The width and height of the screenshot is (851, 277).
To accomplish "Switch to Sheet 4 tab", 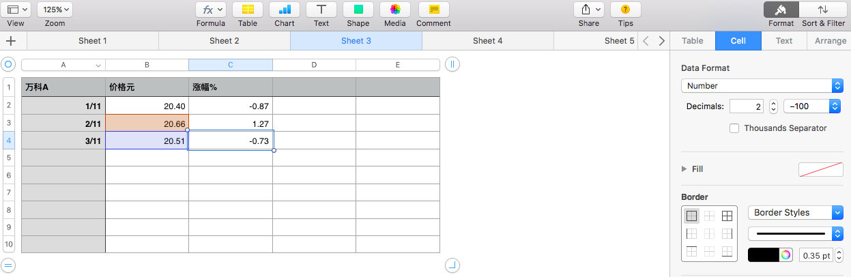I will pyautogui.click(x=488, y=41).
